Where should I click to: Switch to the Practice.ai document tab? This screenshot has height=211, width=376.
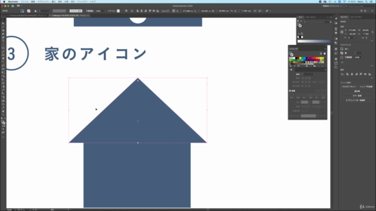point(28,16)
